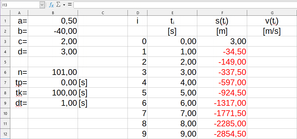Click the dt value cell 1,00

click(x=53, y=103)
